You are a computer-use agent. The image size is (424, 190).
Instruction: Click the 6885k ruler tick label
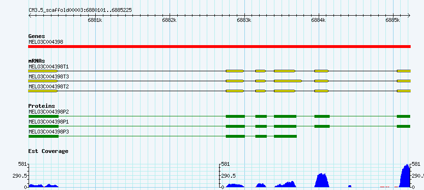pyautogui.click(x=393, y=20)
